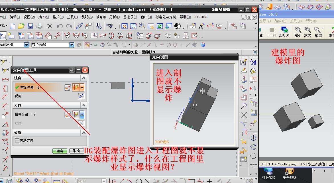
Task: Open vector type dropdown for 法向 指定矢量
Action: pos(82,87)
